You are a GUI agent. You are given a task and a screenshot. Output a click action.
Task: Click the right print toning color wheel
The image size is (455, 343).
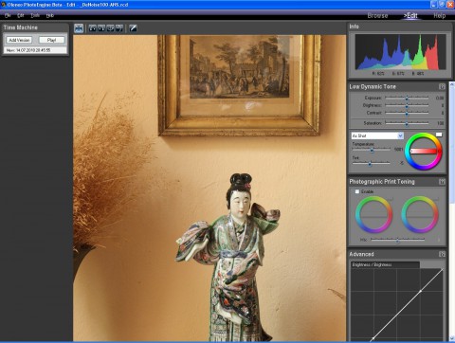[420, 214]
